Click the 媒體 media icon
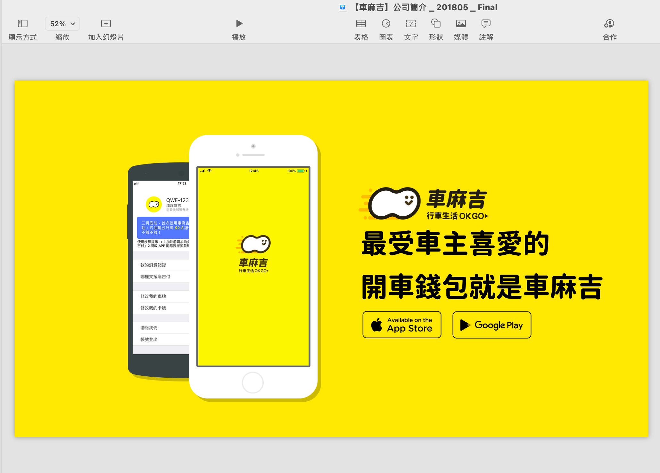Viewport: 660px width, 473px height. click(x=461, y=24)
